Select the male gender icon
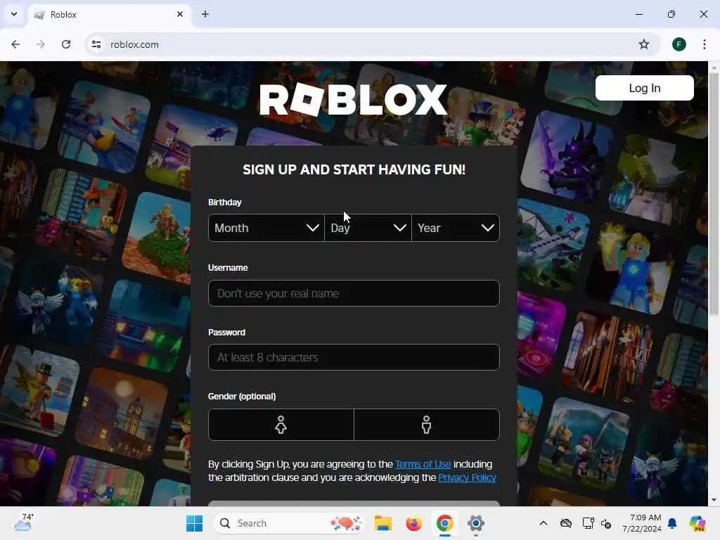This screenshot has width=720, height=540. click(427, 425)
